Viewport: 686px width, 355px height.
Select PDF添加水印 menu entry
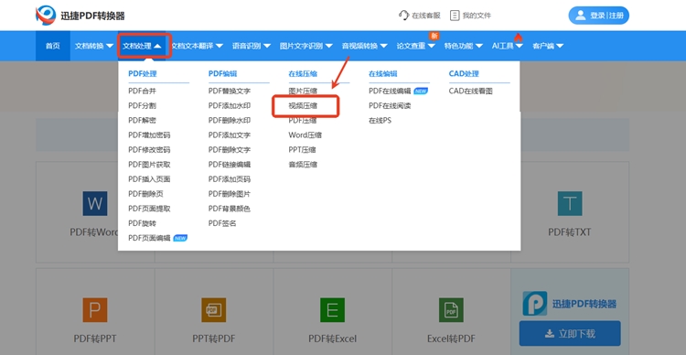[x=230, y=106]
